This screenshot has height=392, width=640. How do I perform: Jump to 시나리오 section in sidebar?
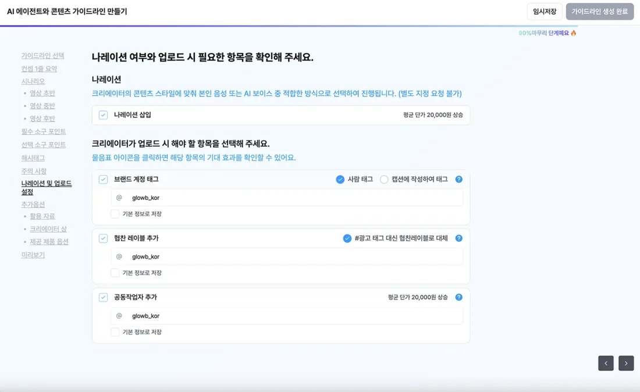coord(33,81)
